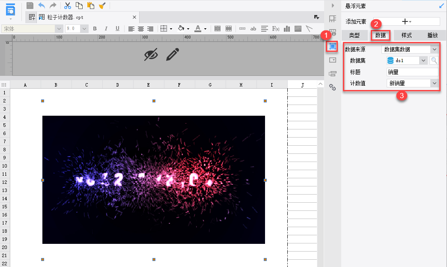Align text to the right
This screenshot has height=267, width=447.
[x=150, y=29]
